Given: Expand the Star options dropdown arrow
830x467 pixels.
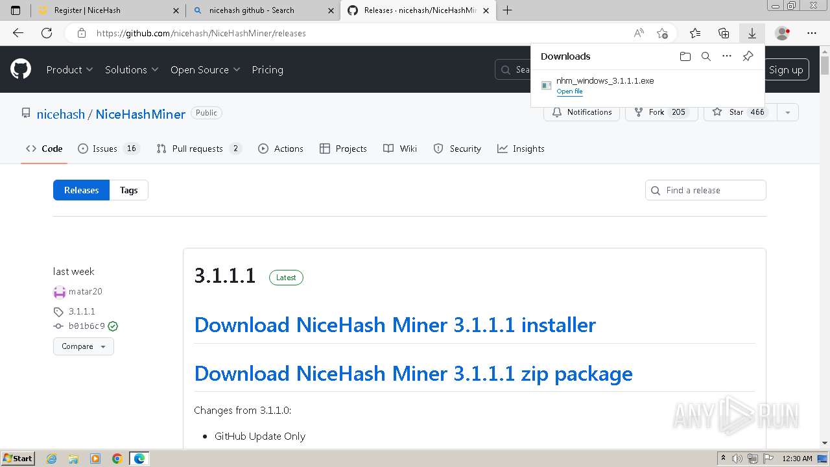Looking at the screenshot, I should tap(787, 112).
